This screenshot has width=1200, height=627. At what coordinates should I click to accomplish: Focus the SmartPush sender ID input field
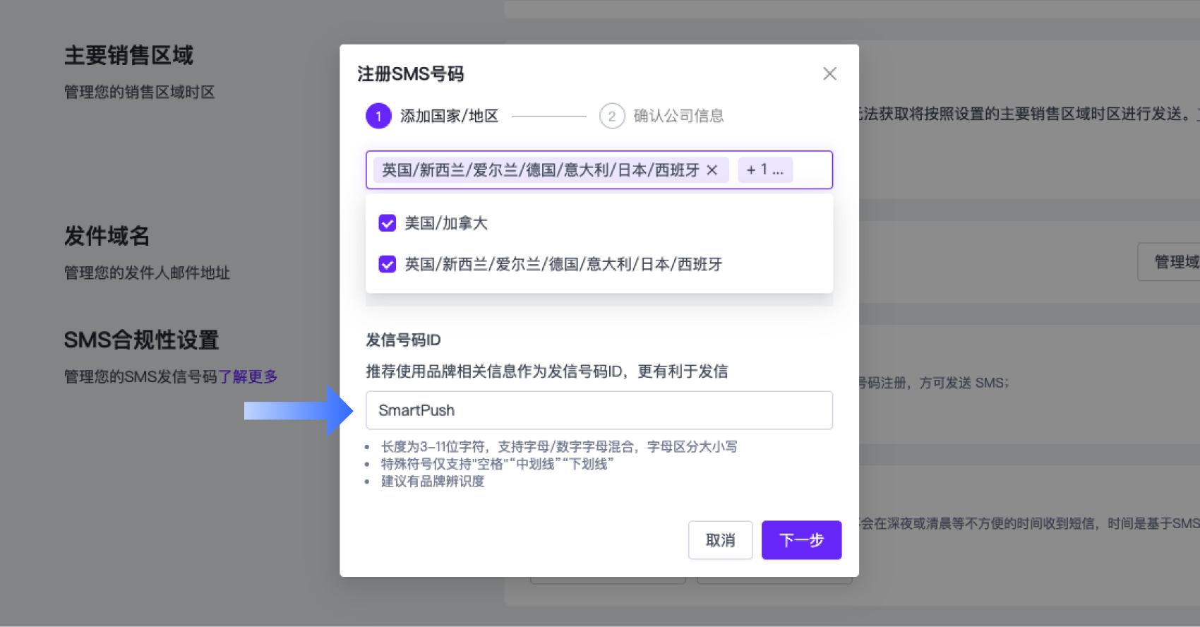pyautogui.click(x=599, y=410)
